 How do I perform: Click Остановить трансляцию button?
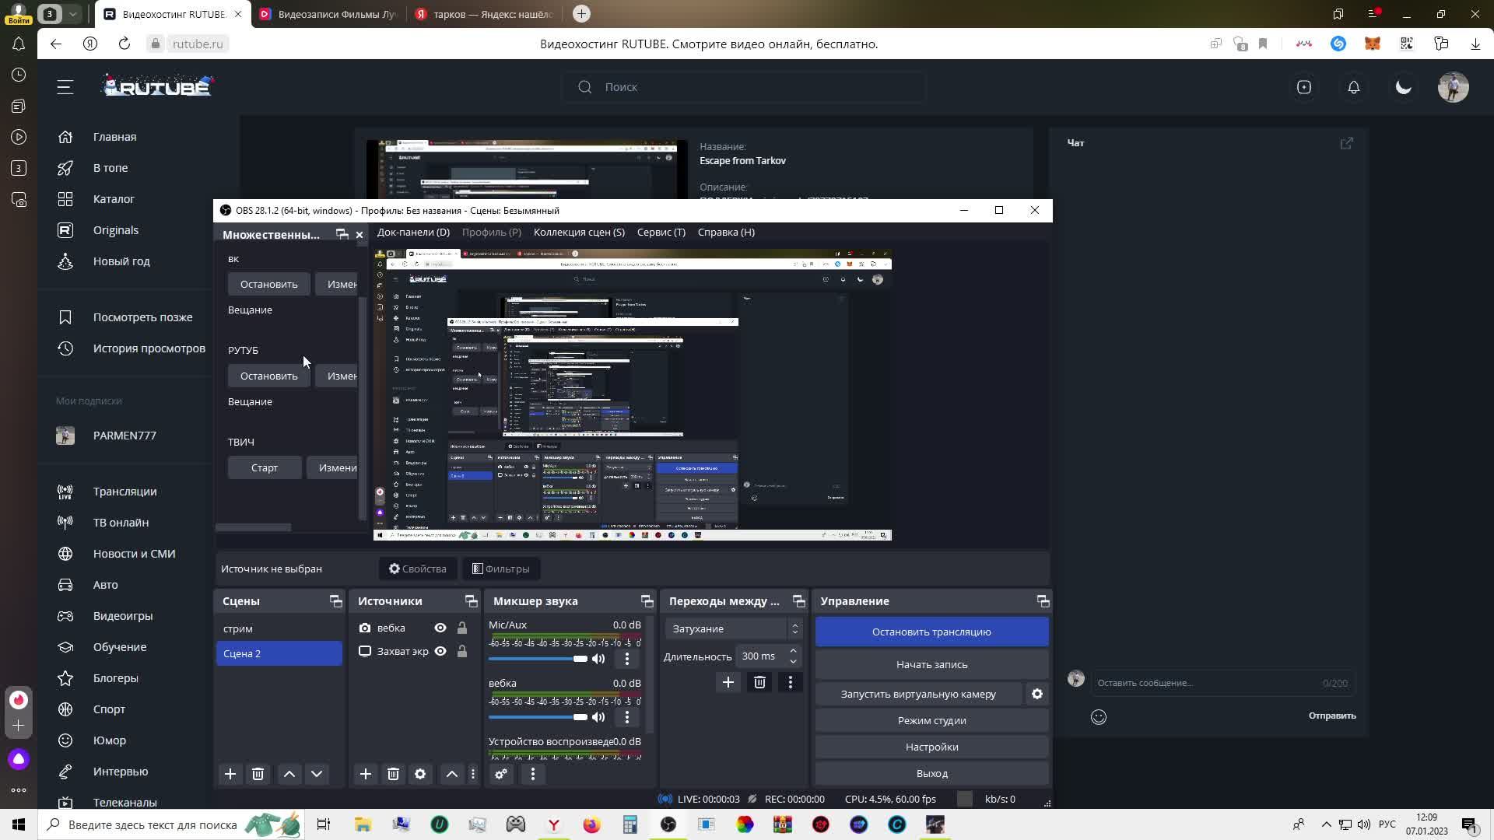pos(931,632)
